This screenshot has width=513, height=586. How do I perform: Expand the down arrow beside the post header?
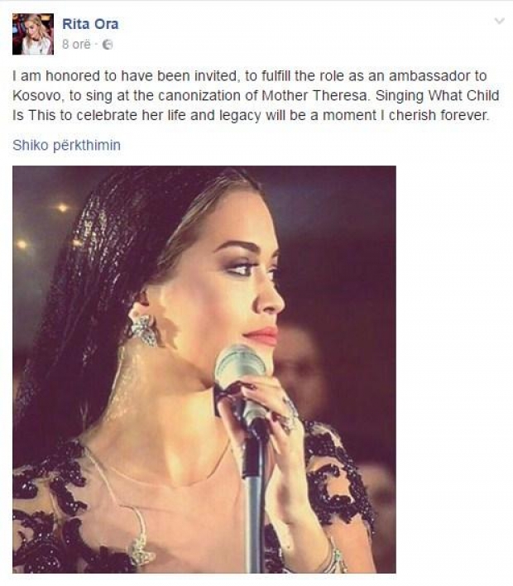click(x=499, y=21)
